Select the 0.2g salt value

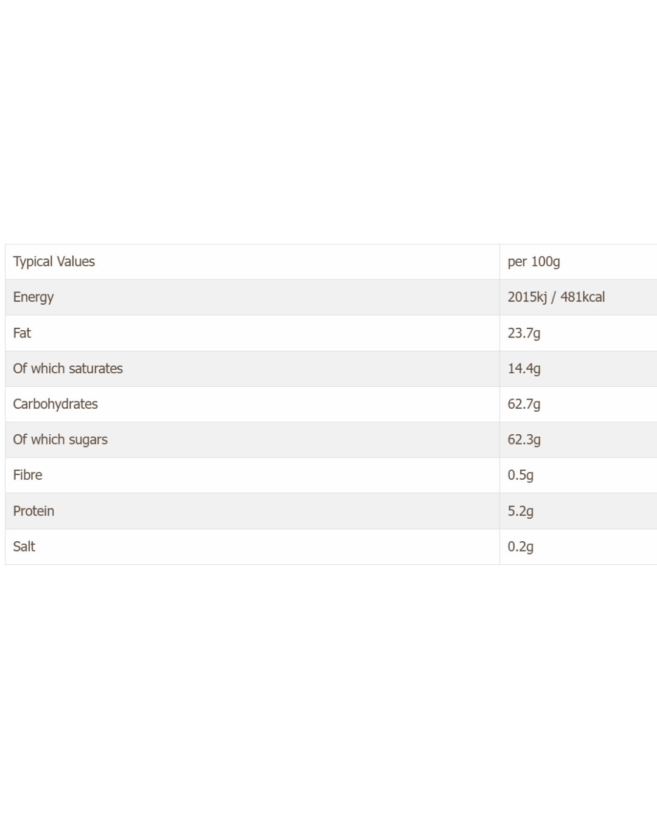pos(520,546)
